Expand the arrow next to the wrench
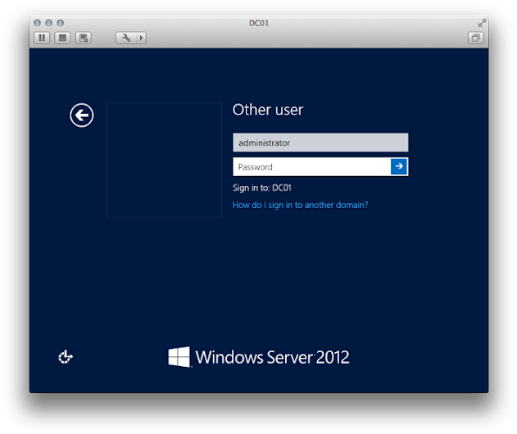The width and height of the screenshot is (517, 434). point(142,38)
